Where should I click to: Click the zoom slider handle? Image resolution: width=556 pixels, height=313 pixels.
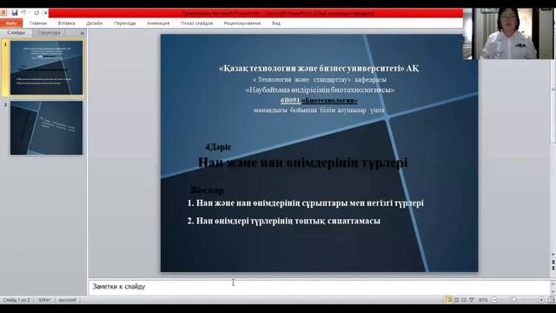[x=513, y=300]
